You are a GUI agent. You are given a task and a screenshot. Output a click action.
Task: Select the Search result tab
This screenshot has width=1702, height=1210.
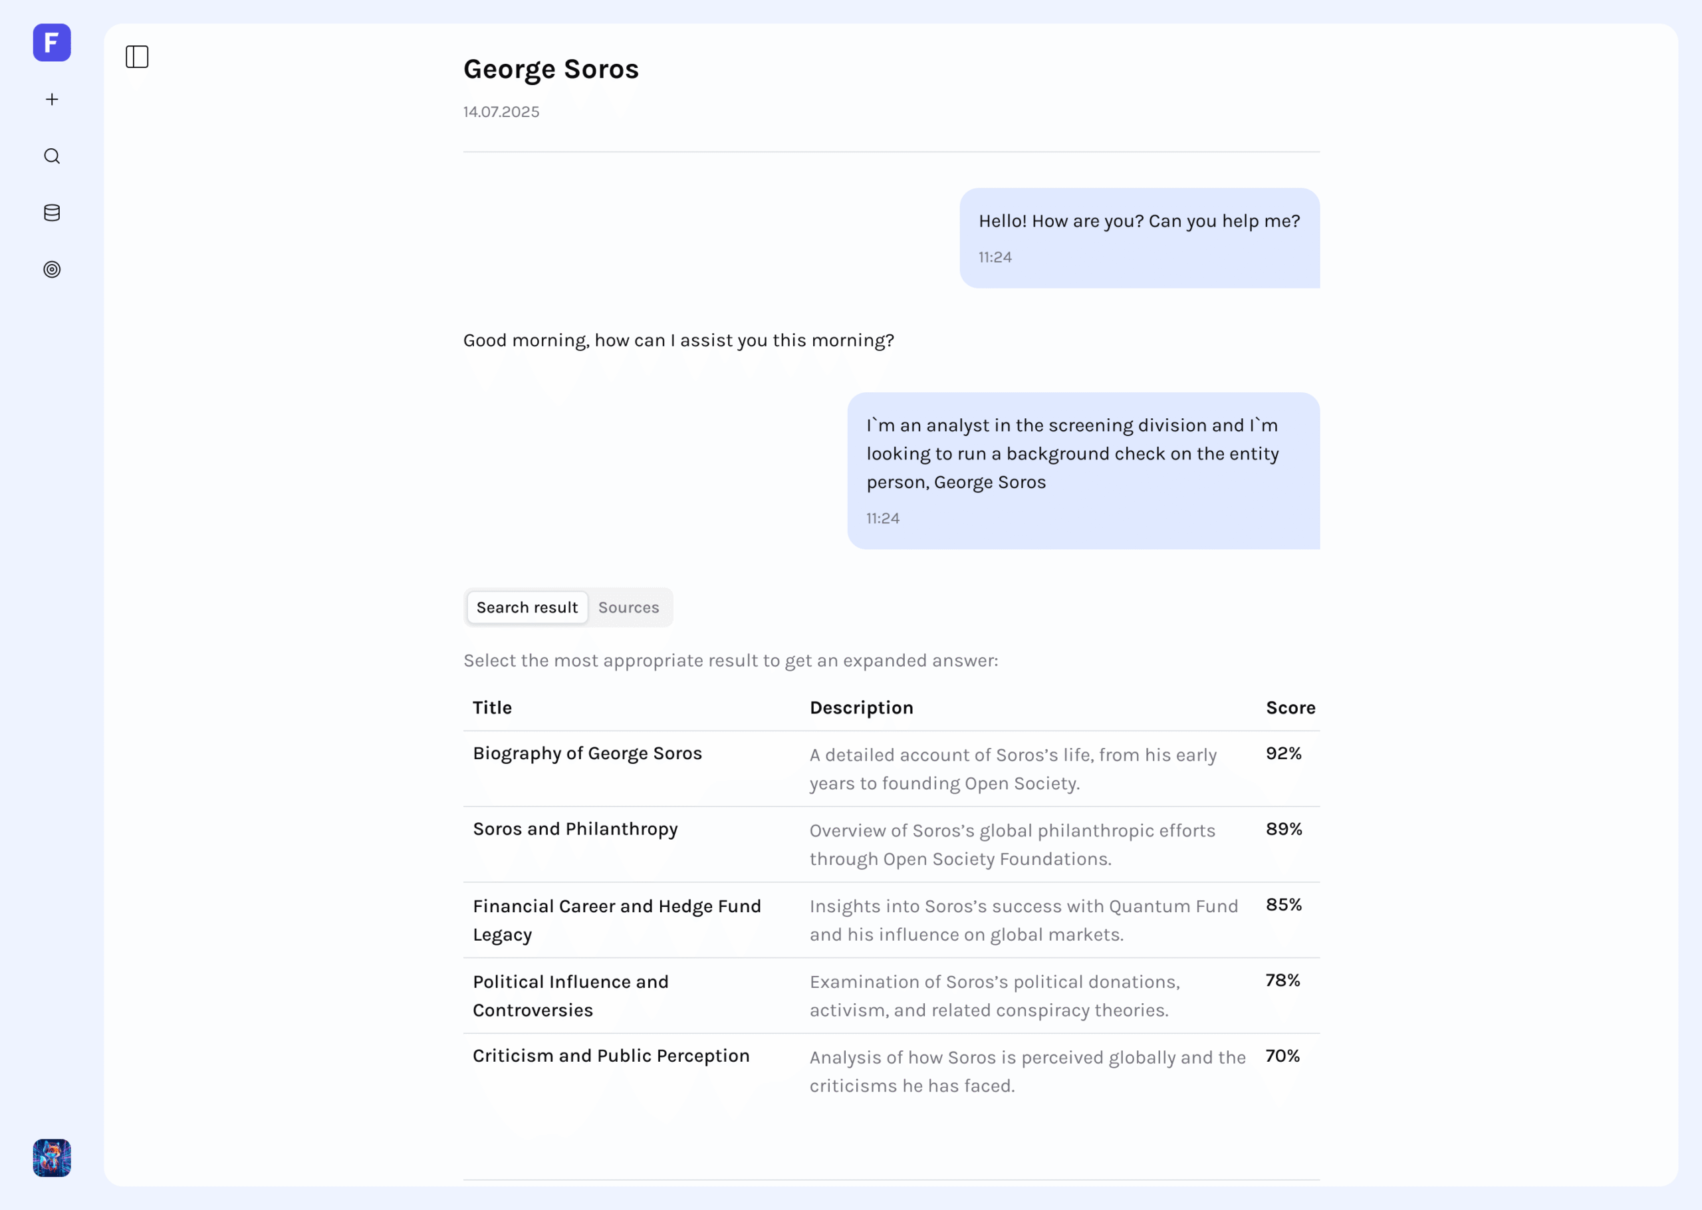pyautogui.click(x=527, y=607)
